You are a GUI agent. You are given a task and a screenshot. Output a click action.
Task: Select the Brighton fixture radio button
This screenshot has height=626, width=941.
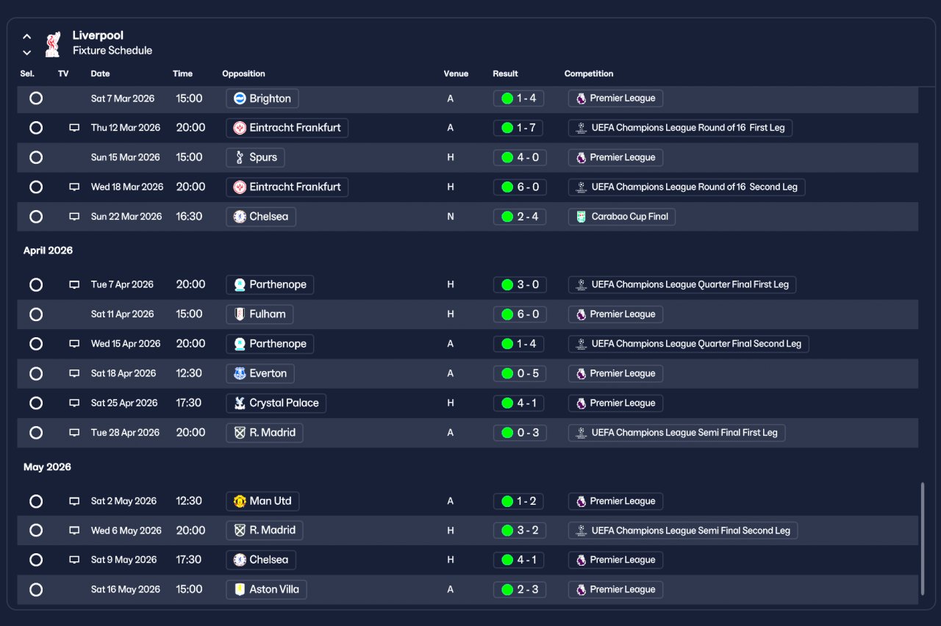(36, 98)
